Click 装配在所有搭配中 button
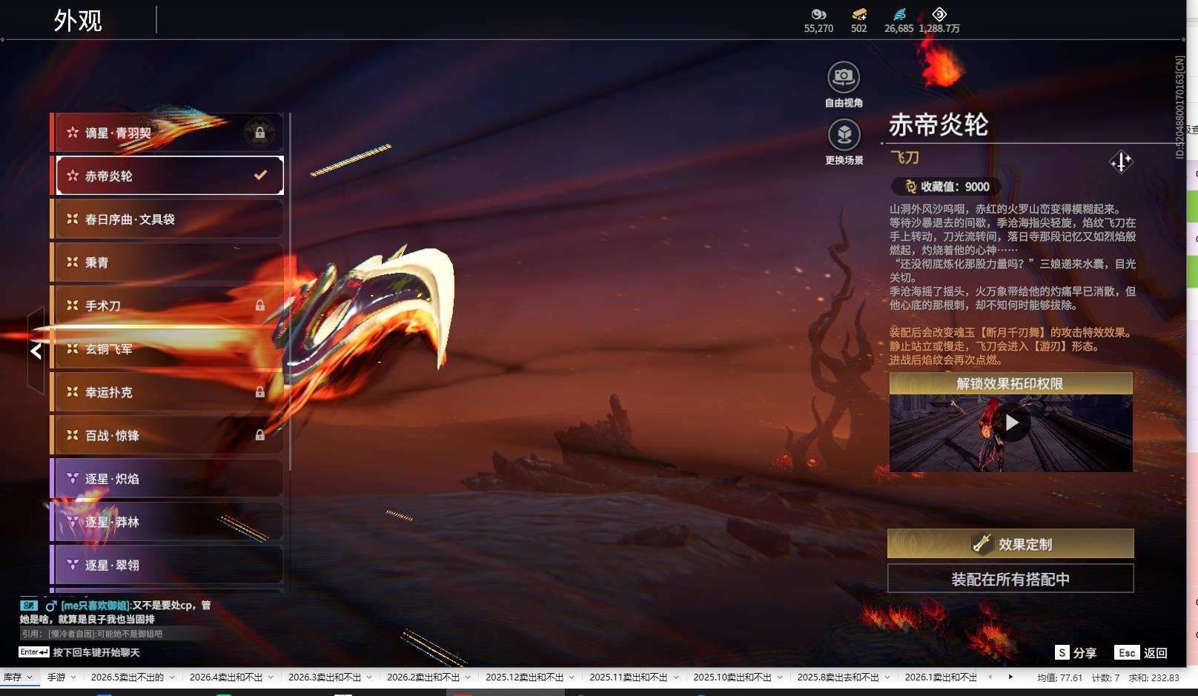1198x696 pixels. 1010,579
